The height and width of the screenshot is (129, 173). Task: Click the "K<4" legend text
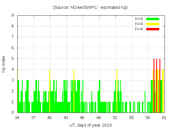139,19
